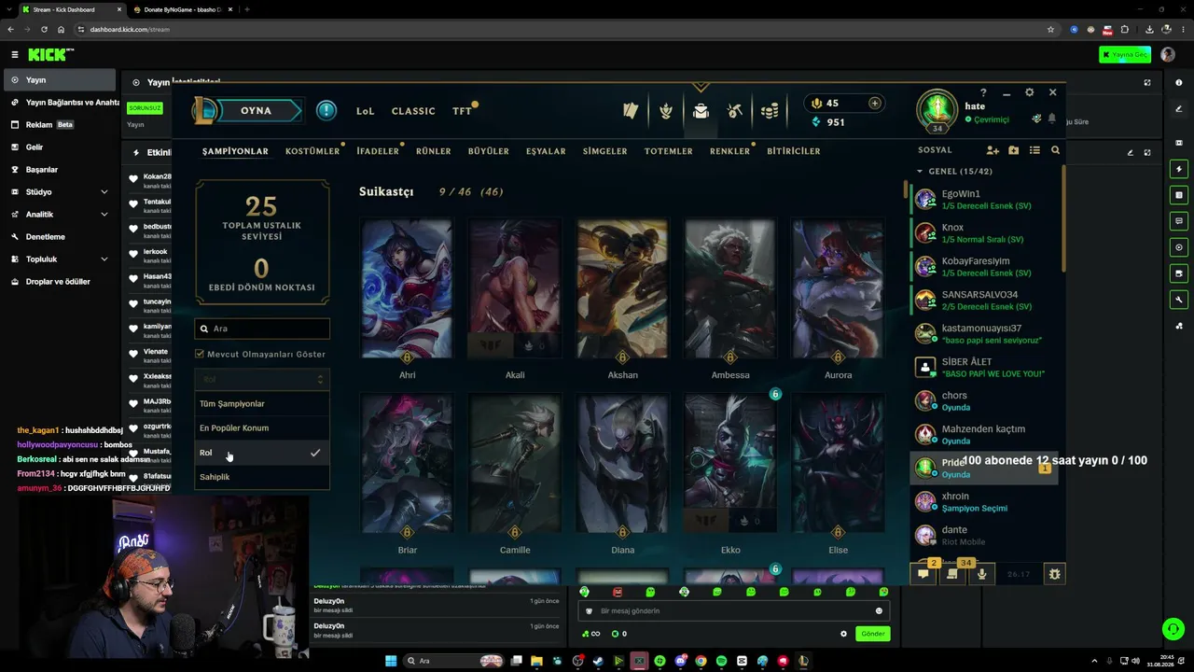This screenshot has height=672, width=1194.
Task: Select Sahiplik sort option
Action: pos(262,477)
